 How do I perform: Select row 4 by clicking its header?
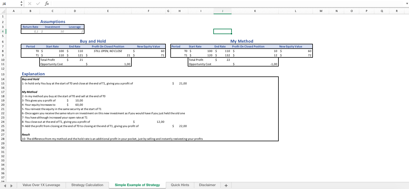(2, 31)
